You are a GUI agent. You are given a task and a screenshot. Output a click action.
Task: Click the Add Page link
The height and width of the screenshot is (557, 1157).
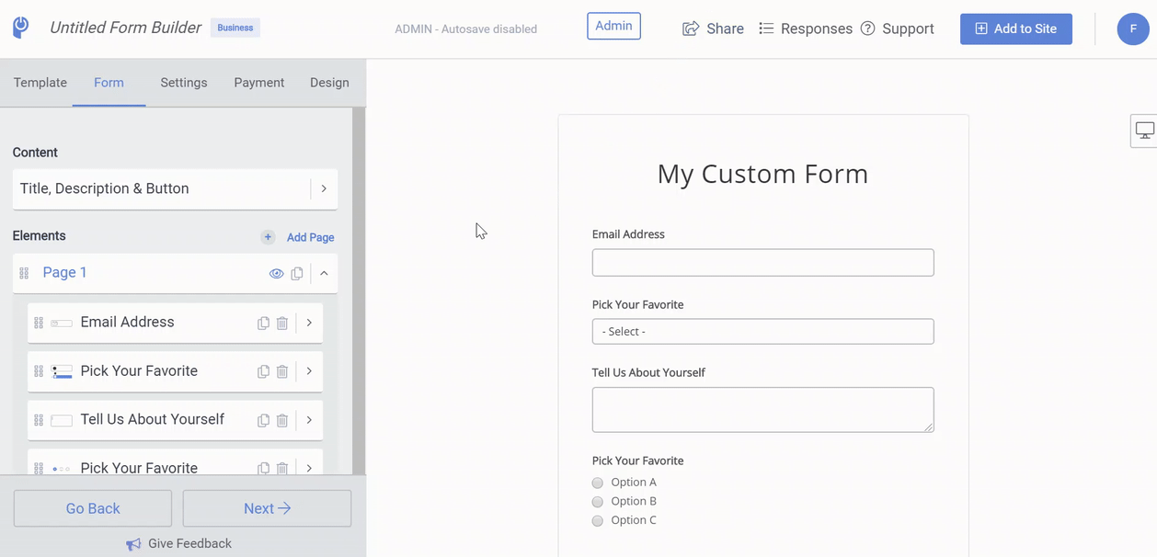(x=310, y=237)
